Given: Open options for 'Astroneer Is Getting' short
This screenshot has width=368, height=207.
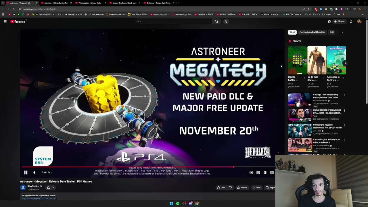Looking at the screenshot, I should pyautogui.click(x=343, y=78).
